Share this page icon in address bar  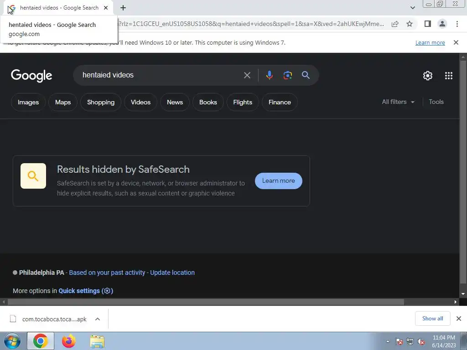pos(395,24)
